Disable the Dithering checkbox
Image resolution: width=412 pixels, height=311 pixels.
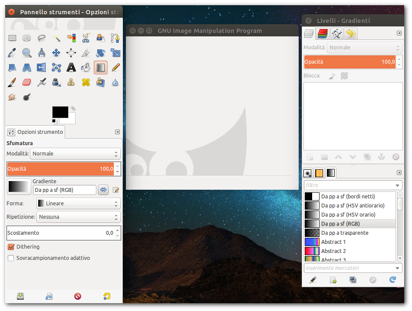11,247
